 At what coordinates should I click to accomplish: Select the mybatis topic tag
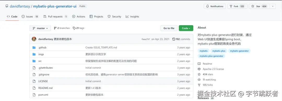coord(204,51)
